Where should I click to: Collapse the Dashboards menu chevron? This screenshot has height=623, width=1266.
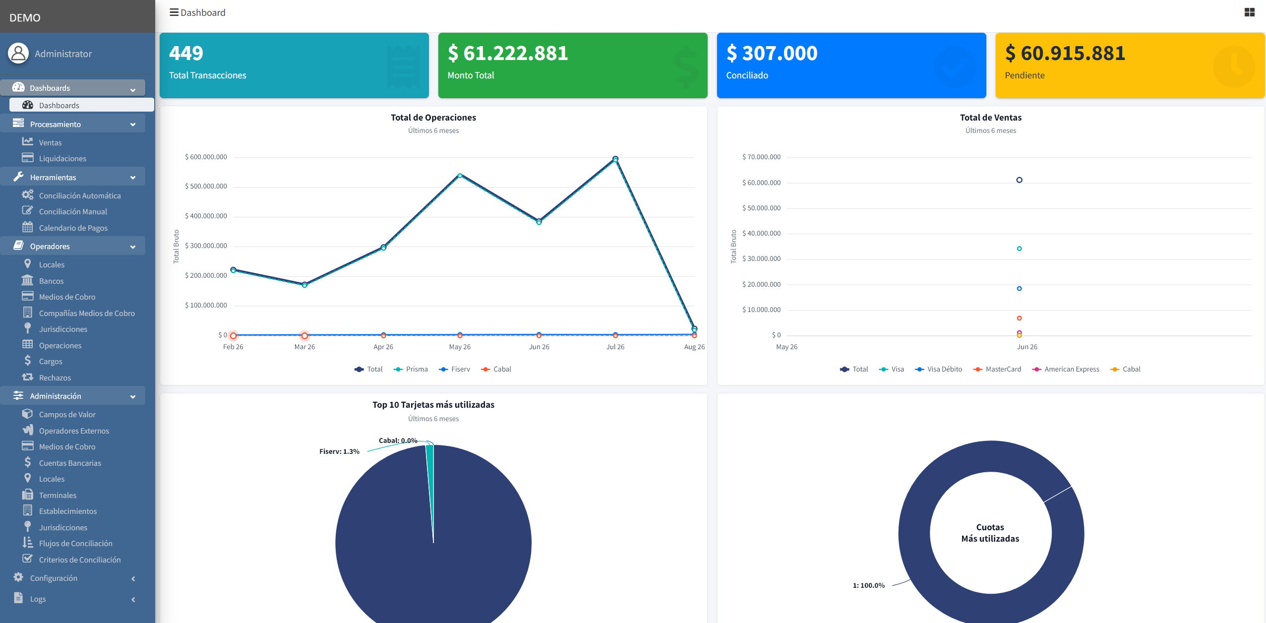tap(133, 90)
